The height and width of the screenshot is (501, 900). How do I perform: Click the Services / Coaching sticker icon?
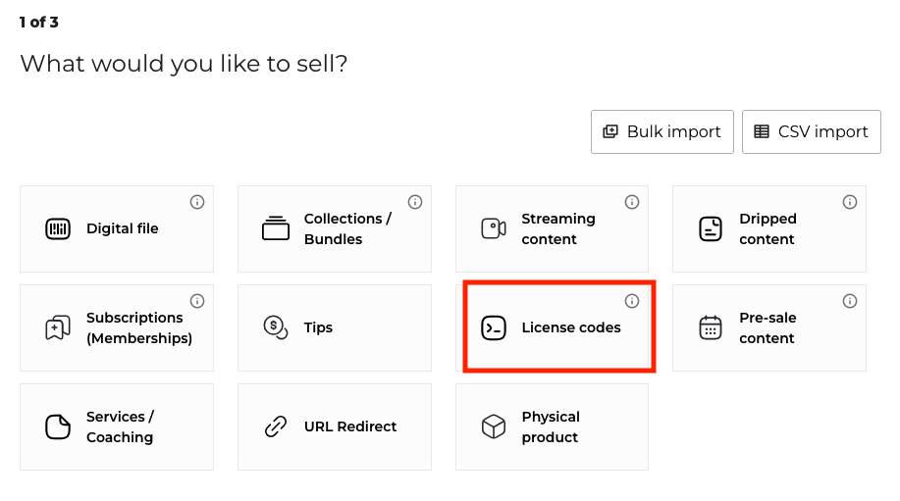point(58,426)
